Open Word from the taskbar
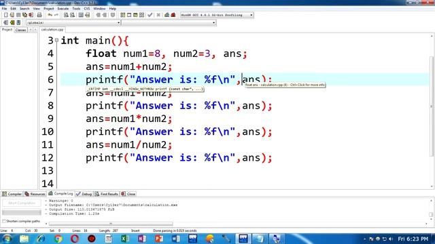 pyautogui.click(x=175, y=239)
